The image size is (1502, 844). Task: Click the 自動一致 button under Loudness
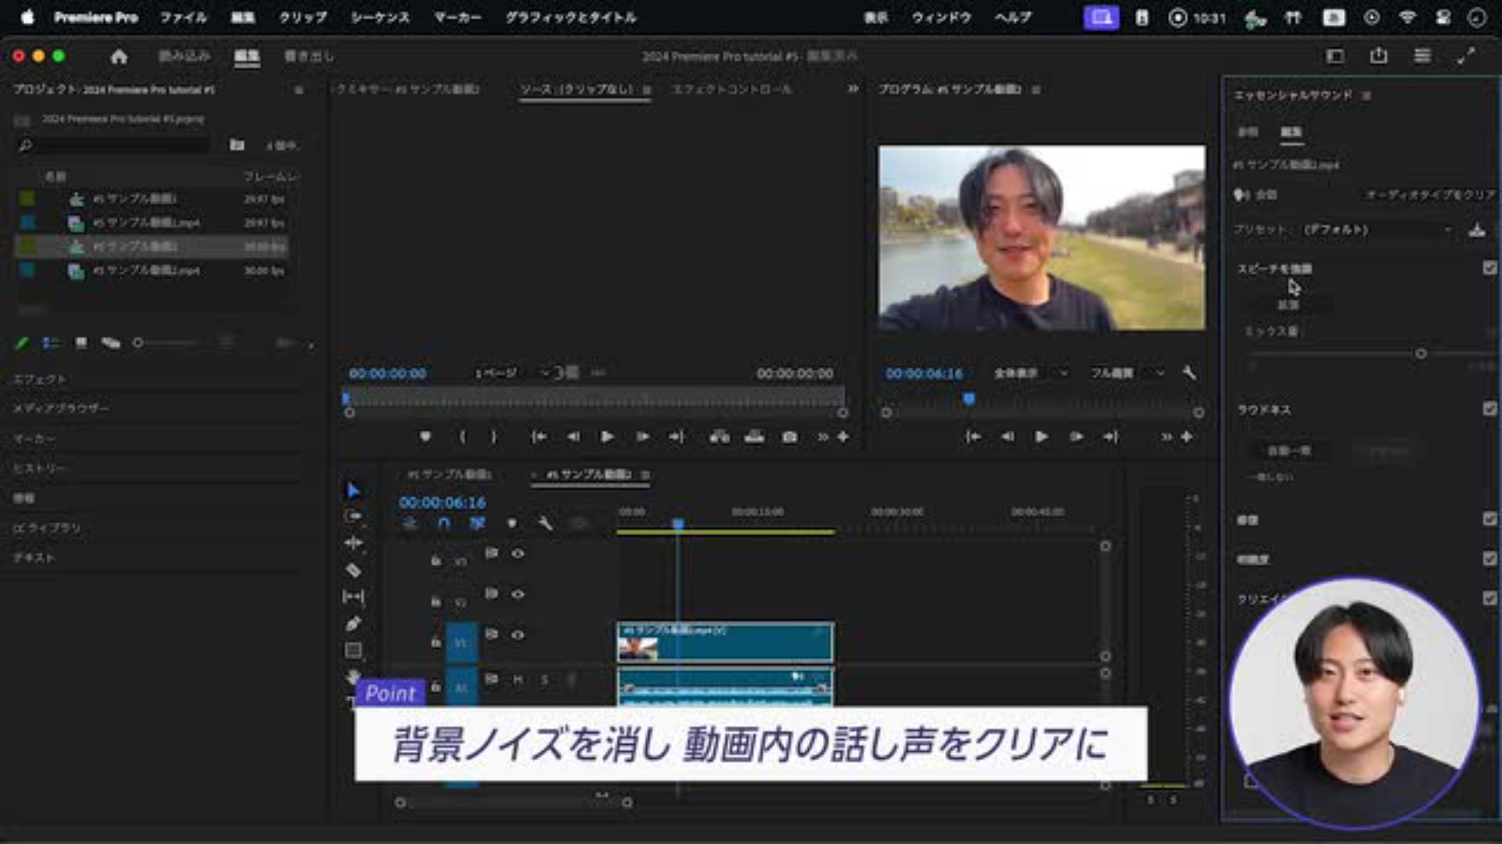click(1288, 451)
